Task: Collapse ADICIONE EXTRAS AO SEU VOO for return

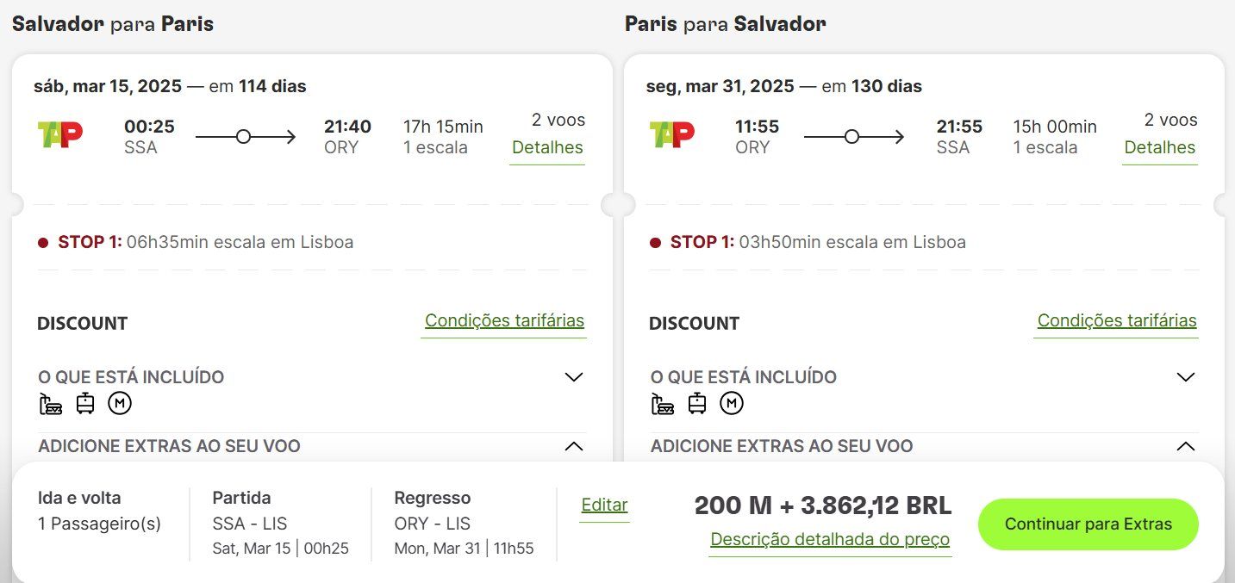Action: (x=1186, y=446)
